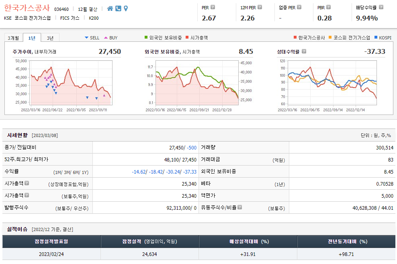The image size is (397, 264).
Task: Click the announcement date 2023/02/24
Action: 51,254
